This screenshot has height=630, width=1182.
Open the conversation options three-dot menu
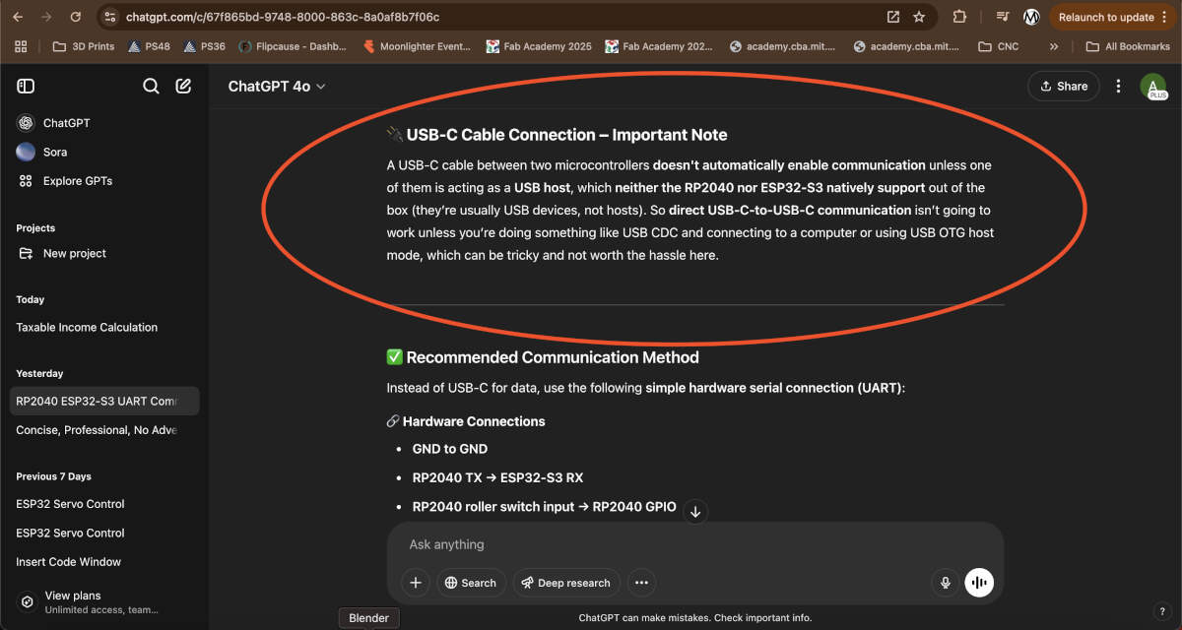click(1118, 87)
